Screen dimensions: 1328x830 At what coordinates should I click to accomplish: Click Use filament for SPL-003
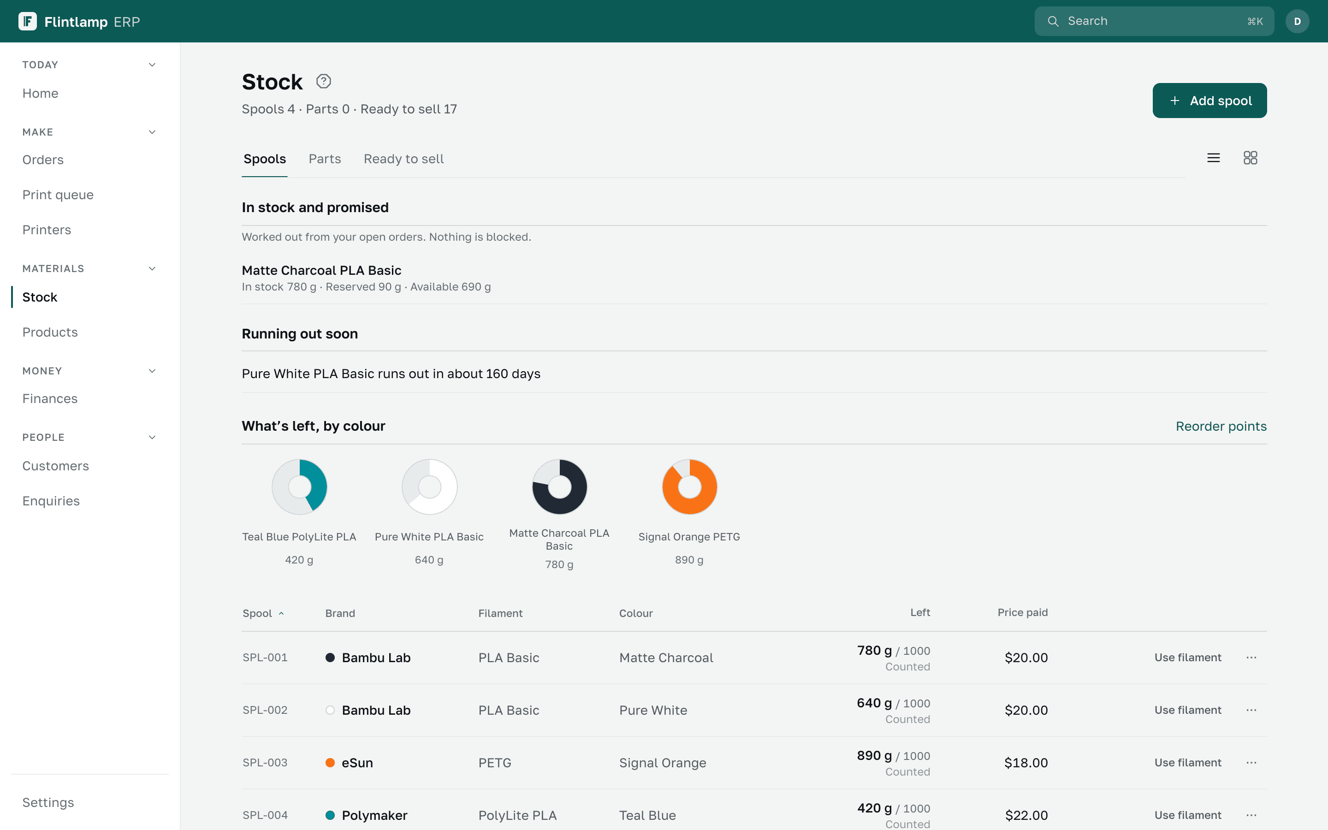click(1187, 763)
